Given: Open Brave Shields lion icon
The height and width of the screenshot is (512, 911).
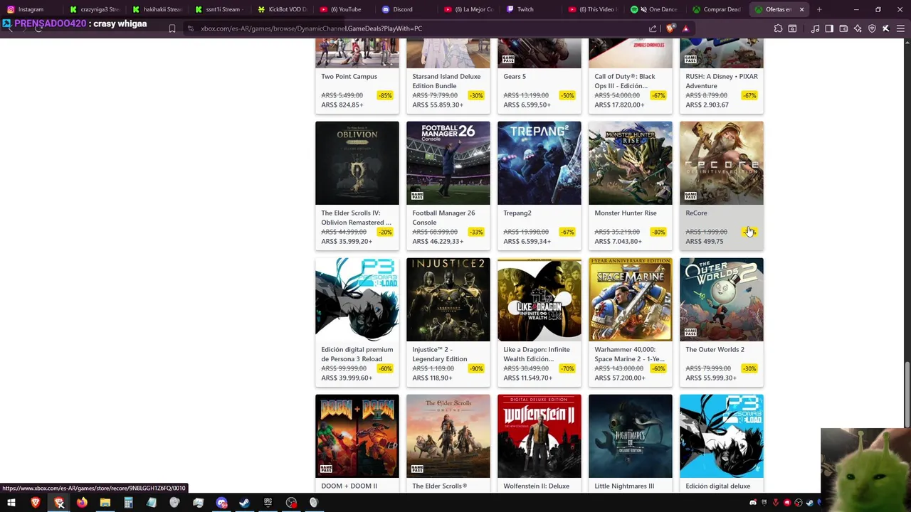Looking at the screenshot, I should [x=670, y=28].
